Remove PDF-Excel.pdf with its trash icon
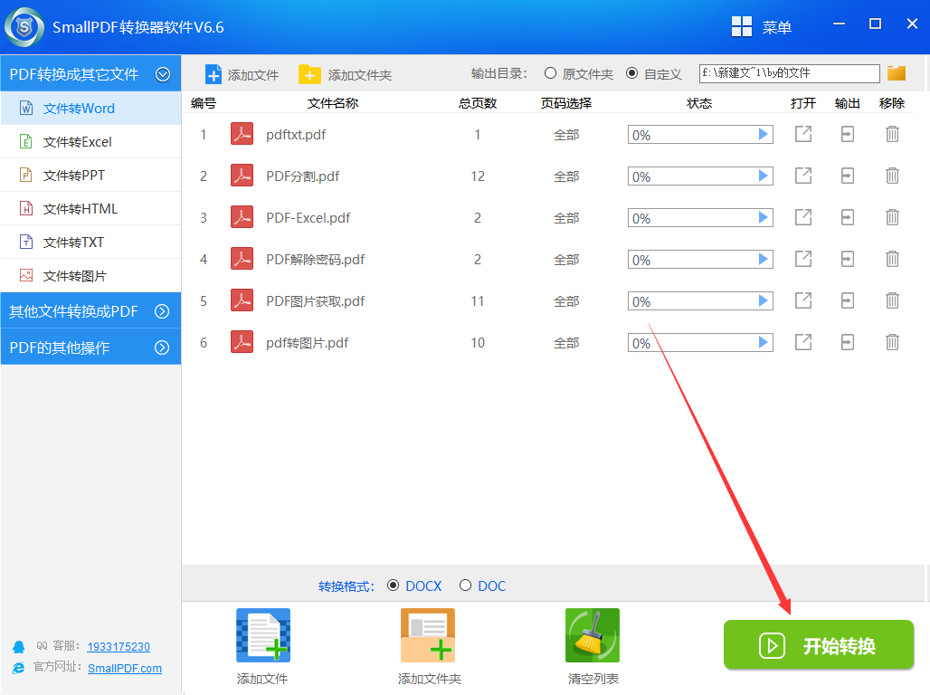The width and height of the screenshot is (930, 695). (x=892, y=217)
